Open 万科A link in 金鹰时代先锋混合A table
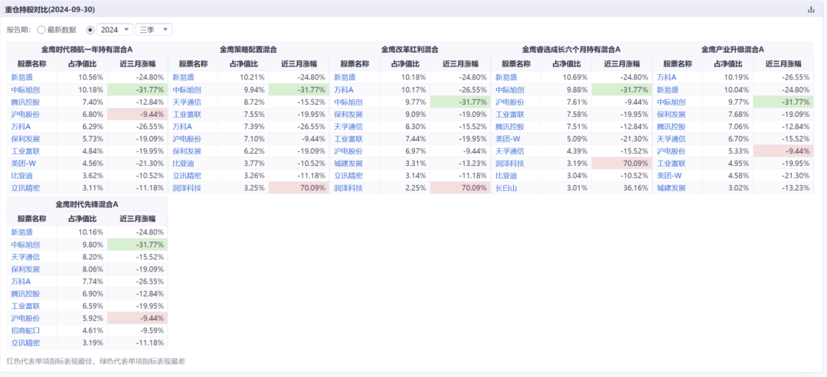The image size is (827, 377). [21, 281]
